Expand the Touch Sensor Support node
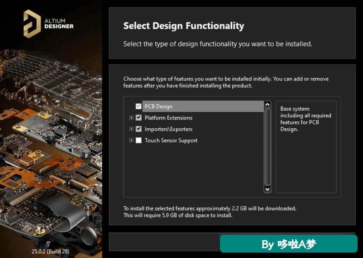The image size is (363, 258). click(x=131, y=140)
